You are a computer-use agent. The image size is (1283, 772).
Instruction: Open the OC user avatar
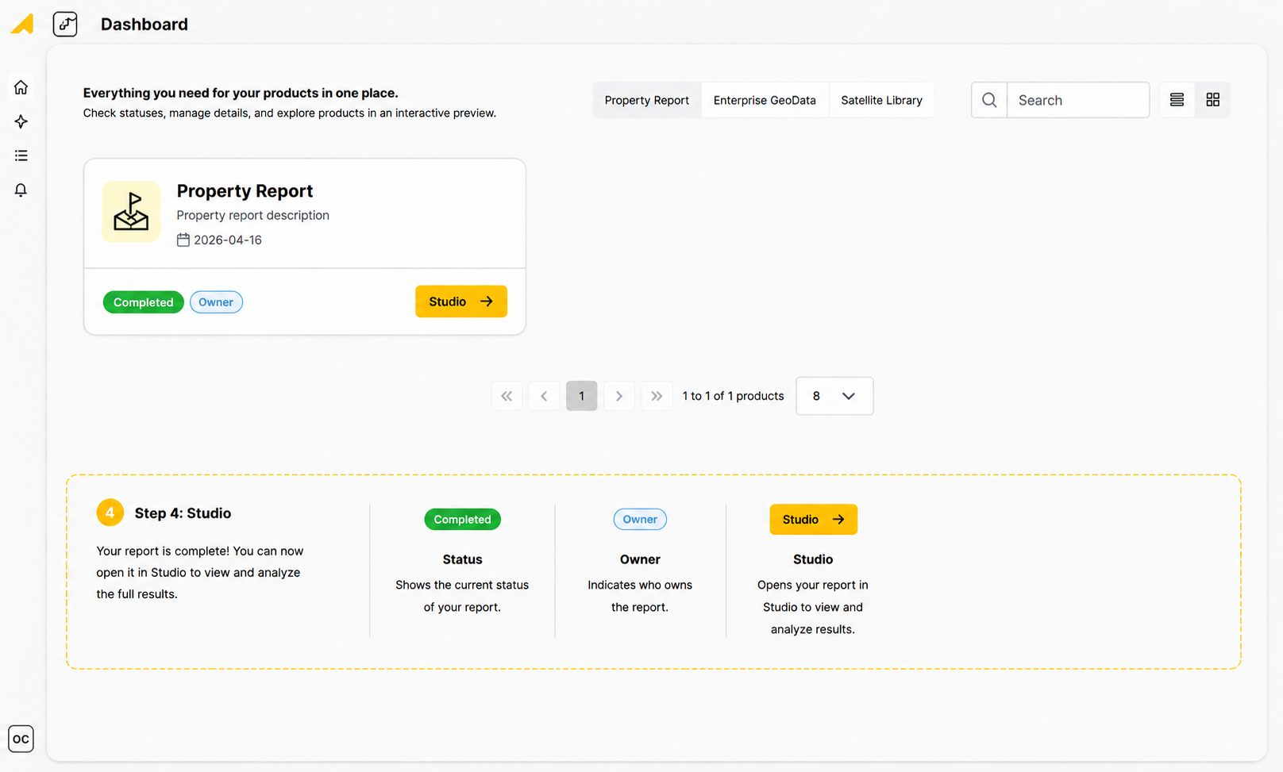(x=21, y=739)
